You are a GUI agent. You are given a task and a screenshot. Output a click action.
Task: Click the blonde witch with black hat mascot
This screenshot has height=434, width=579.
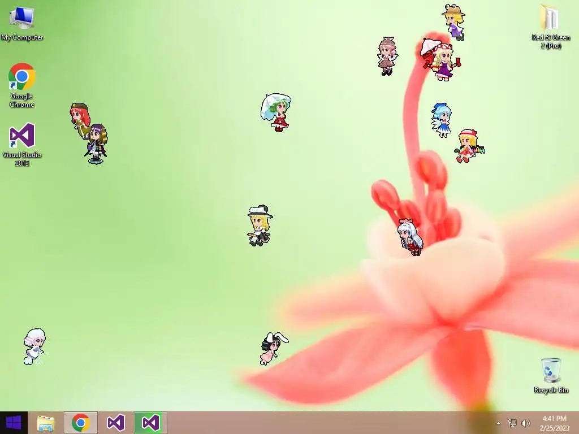[x=260, y=225]
